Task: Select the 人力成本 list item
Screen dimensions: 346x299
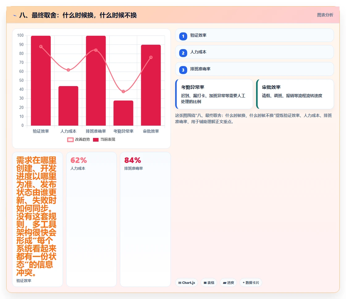Action: pyautogui.click(x=255, y=52)
